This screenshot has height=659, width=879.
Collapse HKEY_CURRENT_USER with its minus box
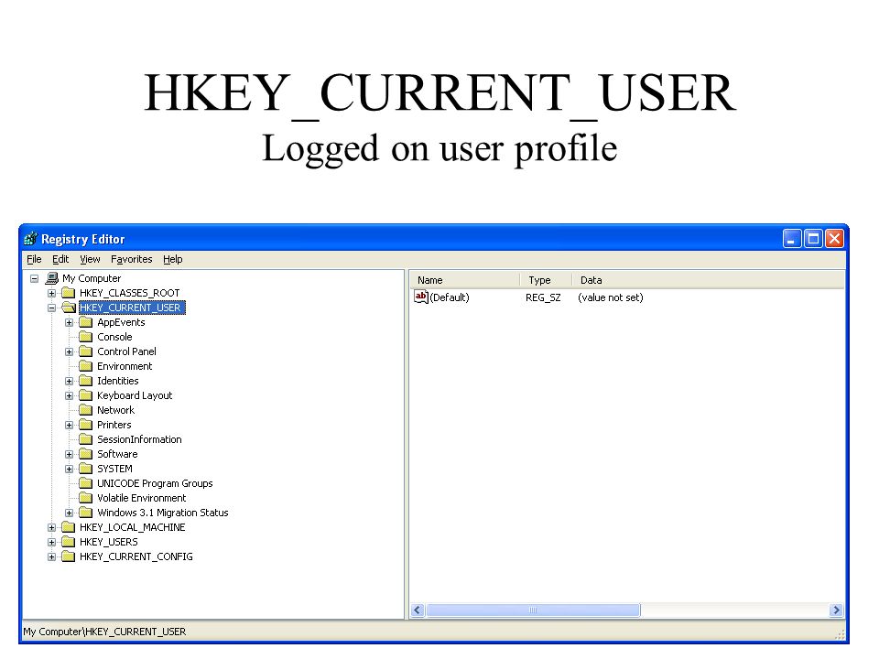tap(51, 308)
